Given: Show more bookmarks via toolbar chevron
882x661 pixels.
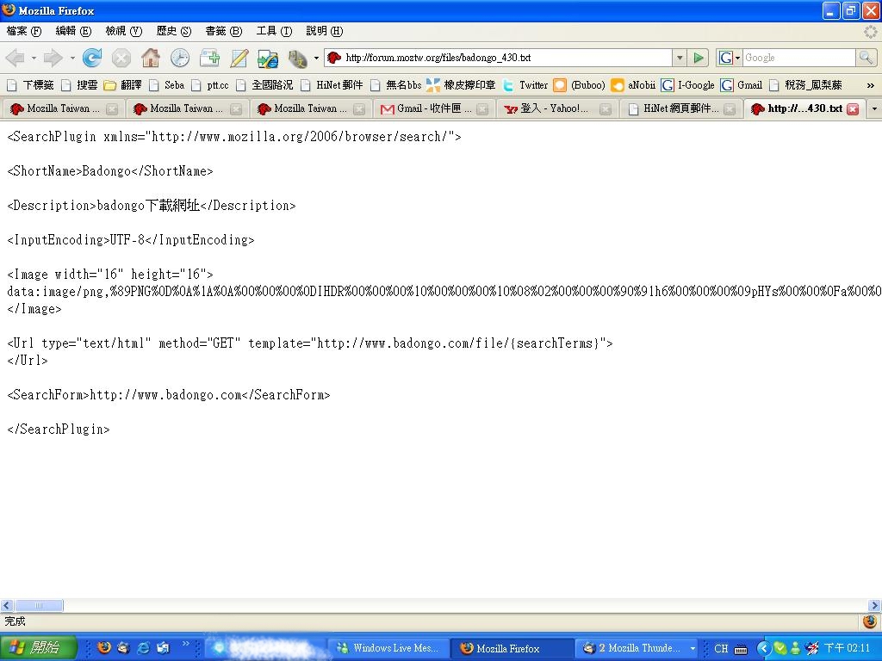Looking at the screenshot, I should coord(870,85).
